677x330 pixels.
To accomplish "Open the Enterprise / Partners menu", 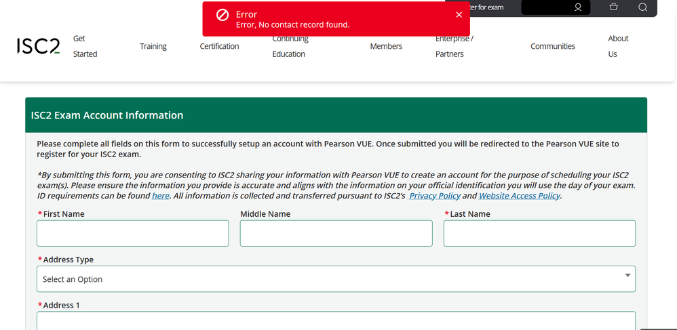I will pyautogui.click(x=454, y=46).
